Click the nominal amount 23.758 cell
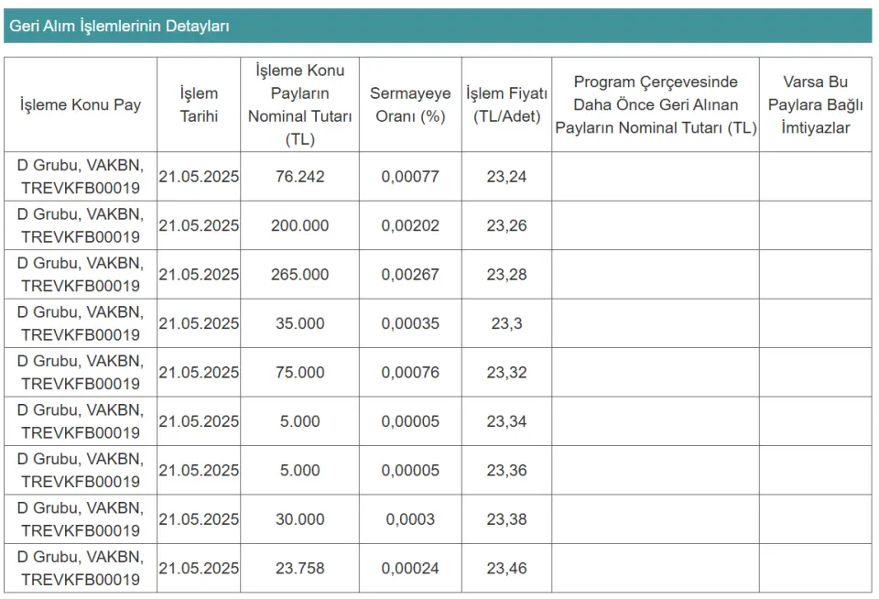Screen dimensions: 879x599 click(300, 568)
